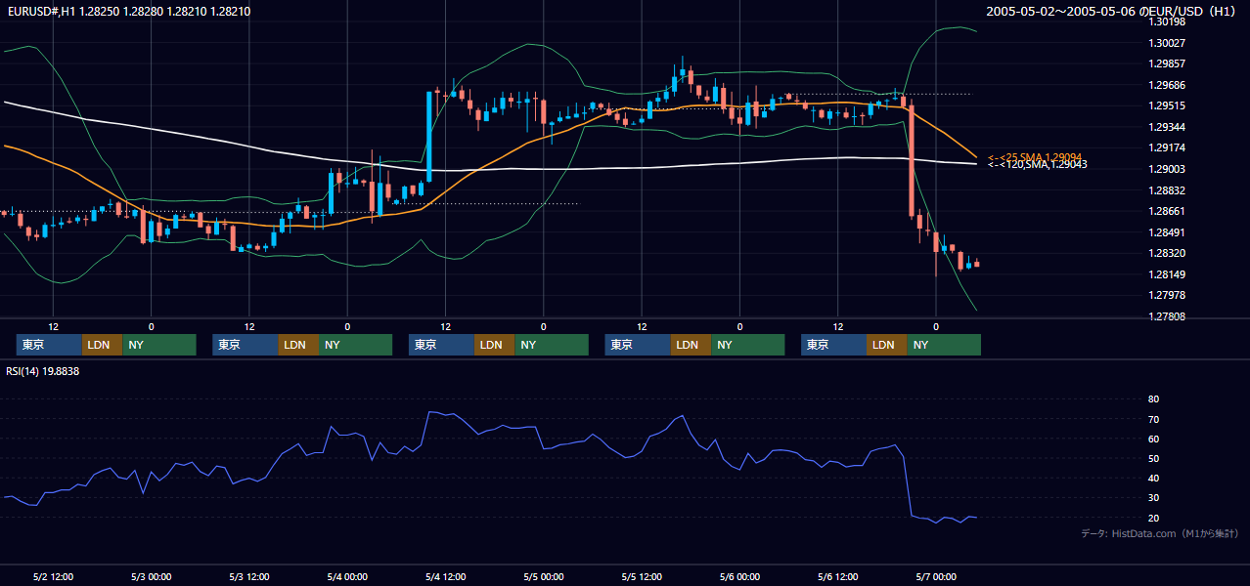Click RSI scale level 70
Viewport: 1250px width, 586px height.
[1153, 420]
